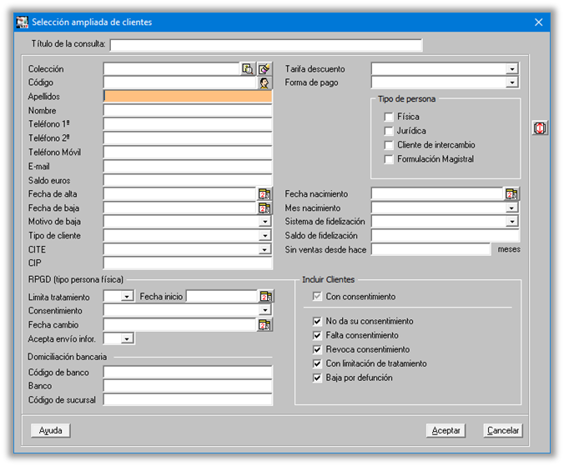The image size is (564, 466).
Task: Click the Saldo euros input field
Action: [x=188, y=180]
